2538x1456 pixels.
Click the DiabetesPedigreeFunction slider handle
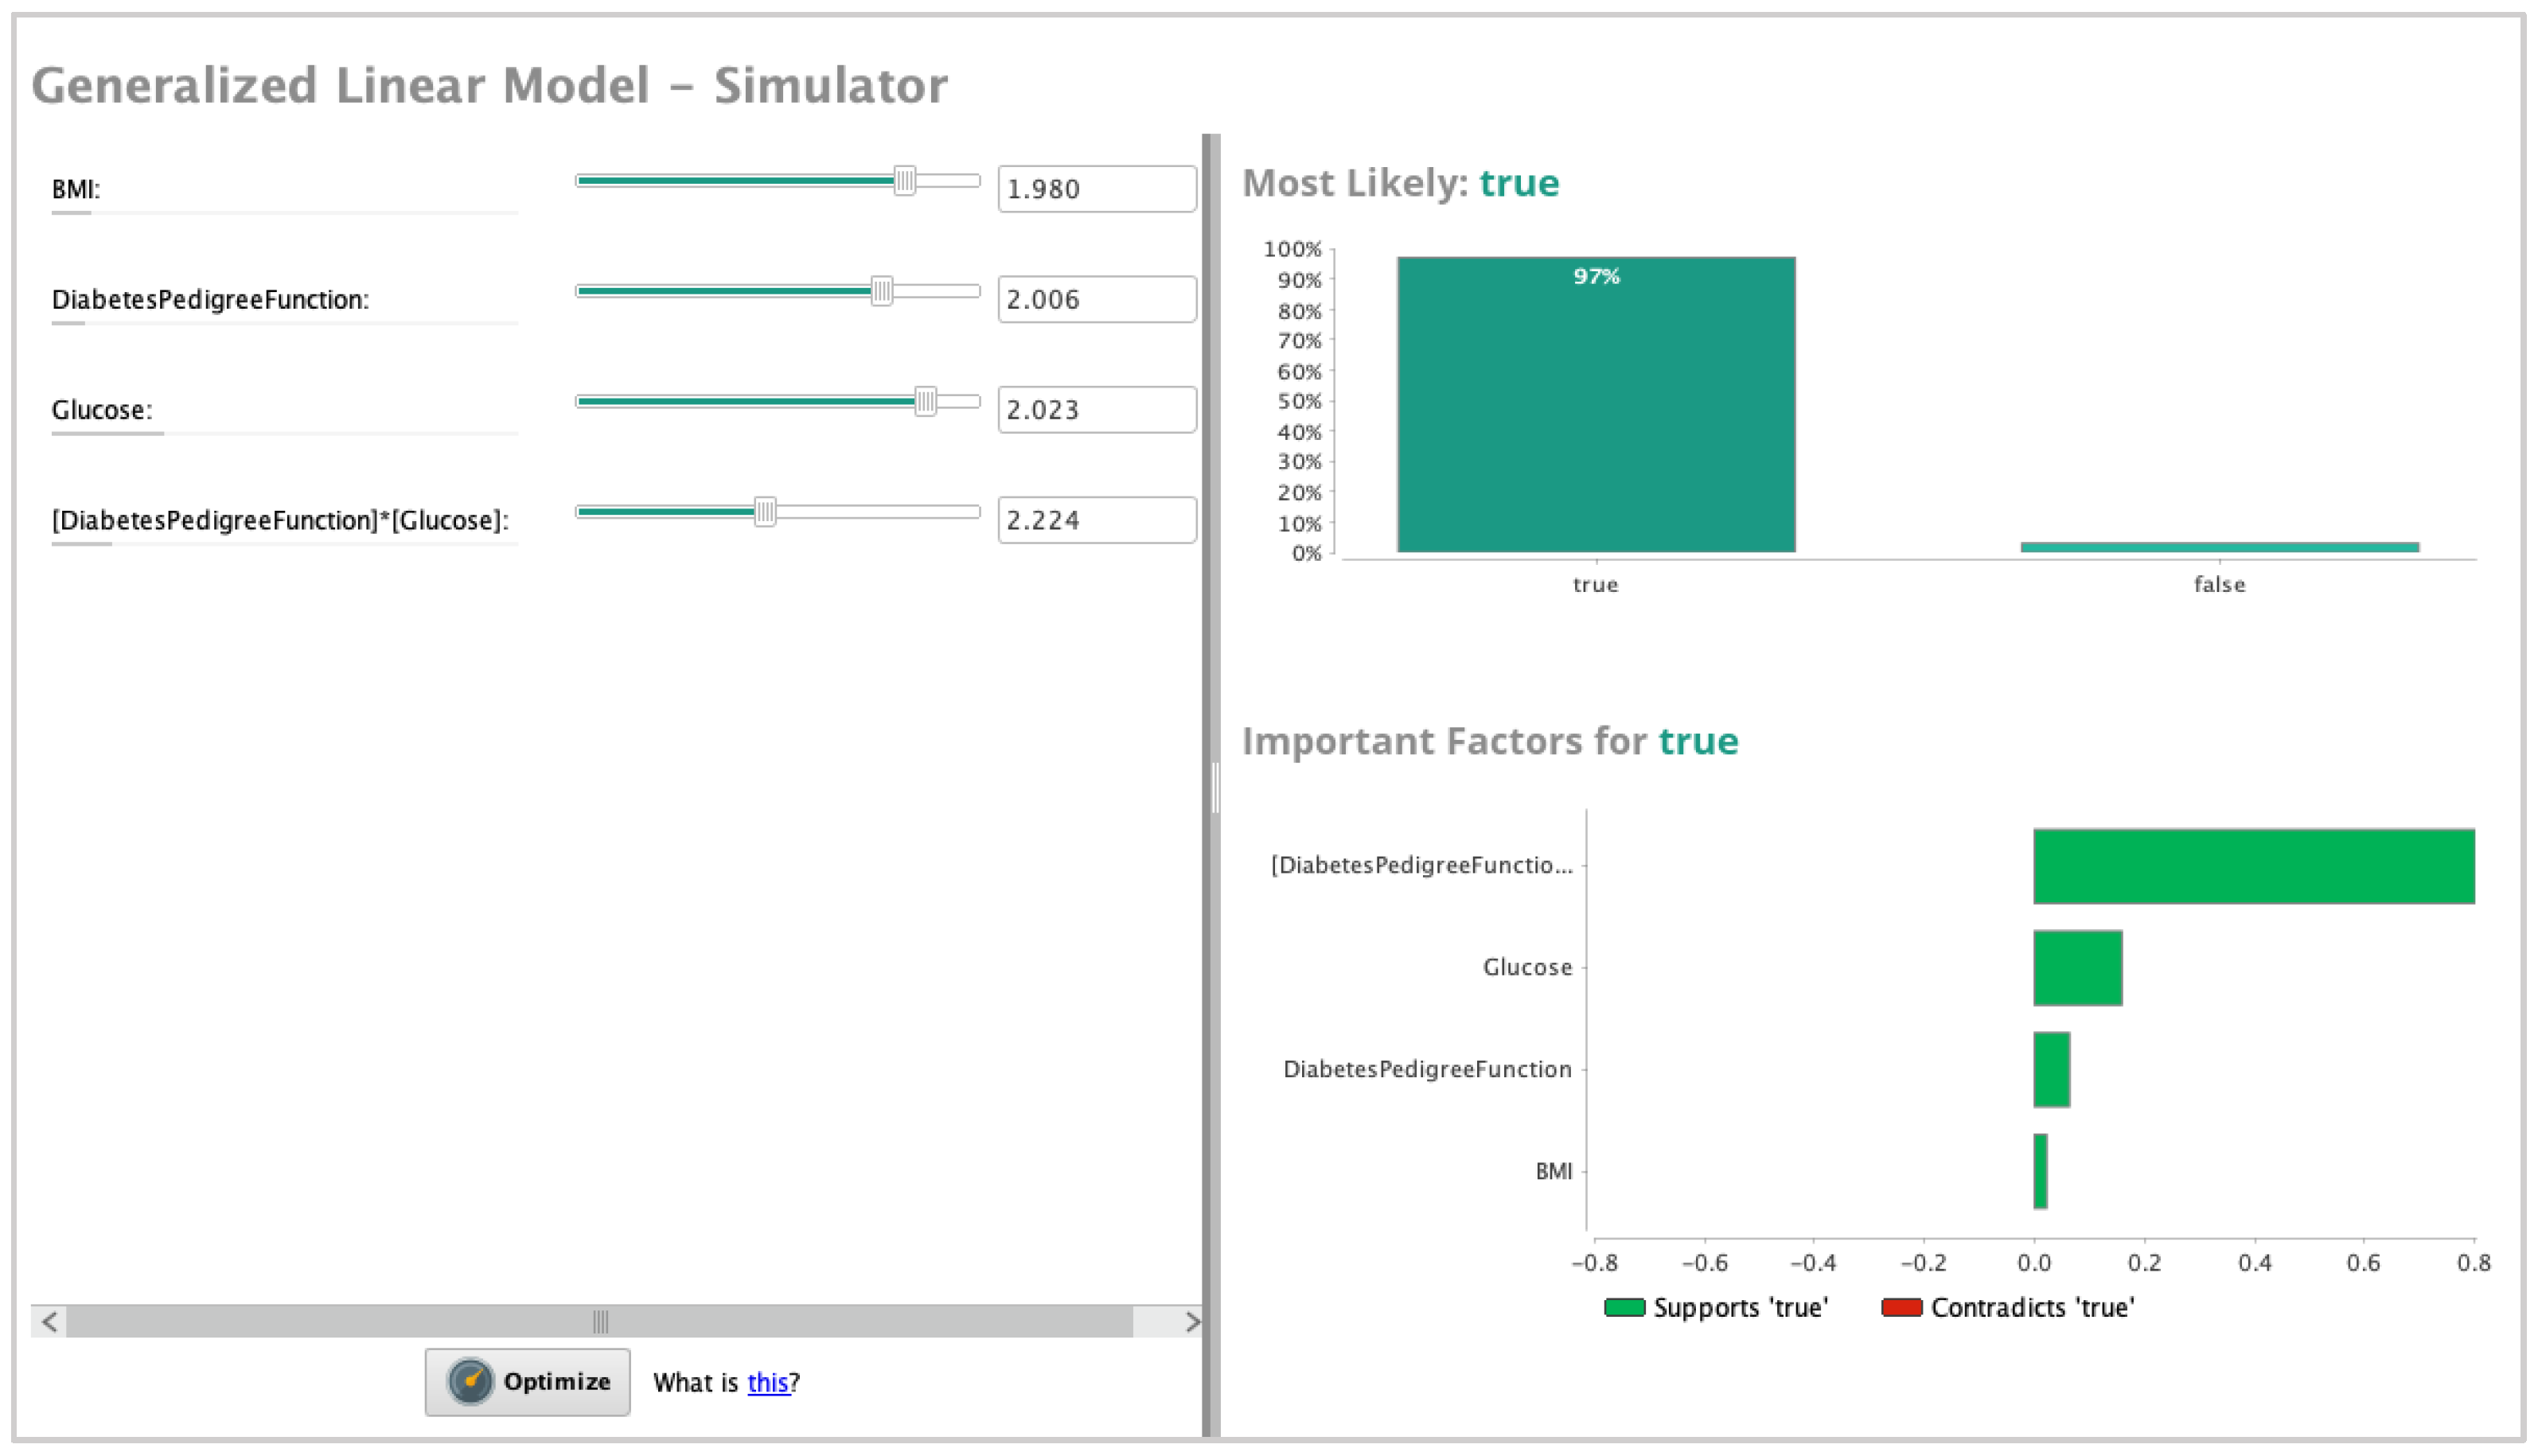[x=881, y=291]
